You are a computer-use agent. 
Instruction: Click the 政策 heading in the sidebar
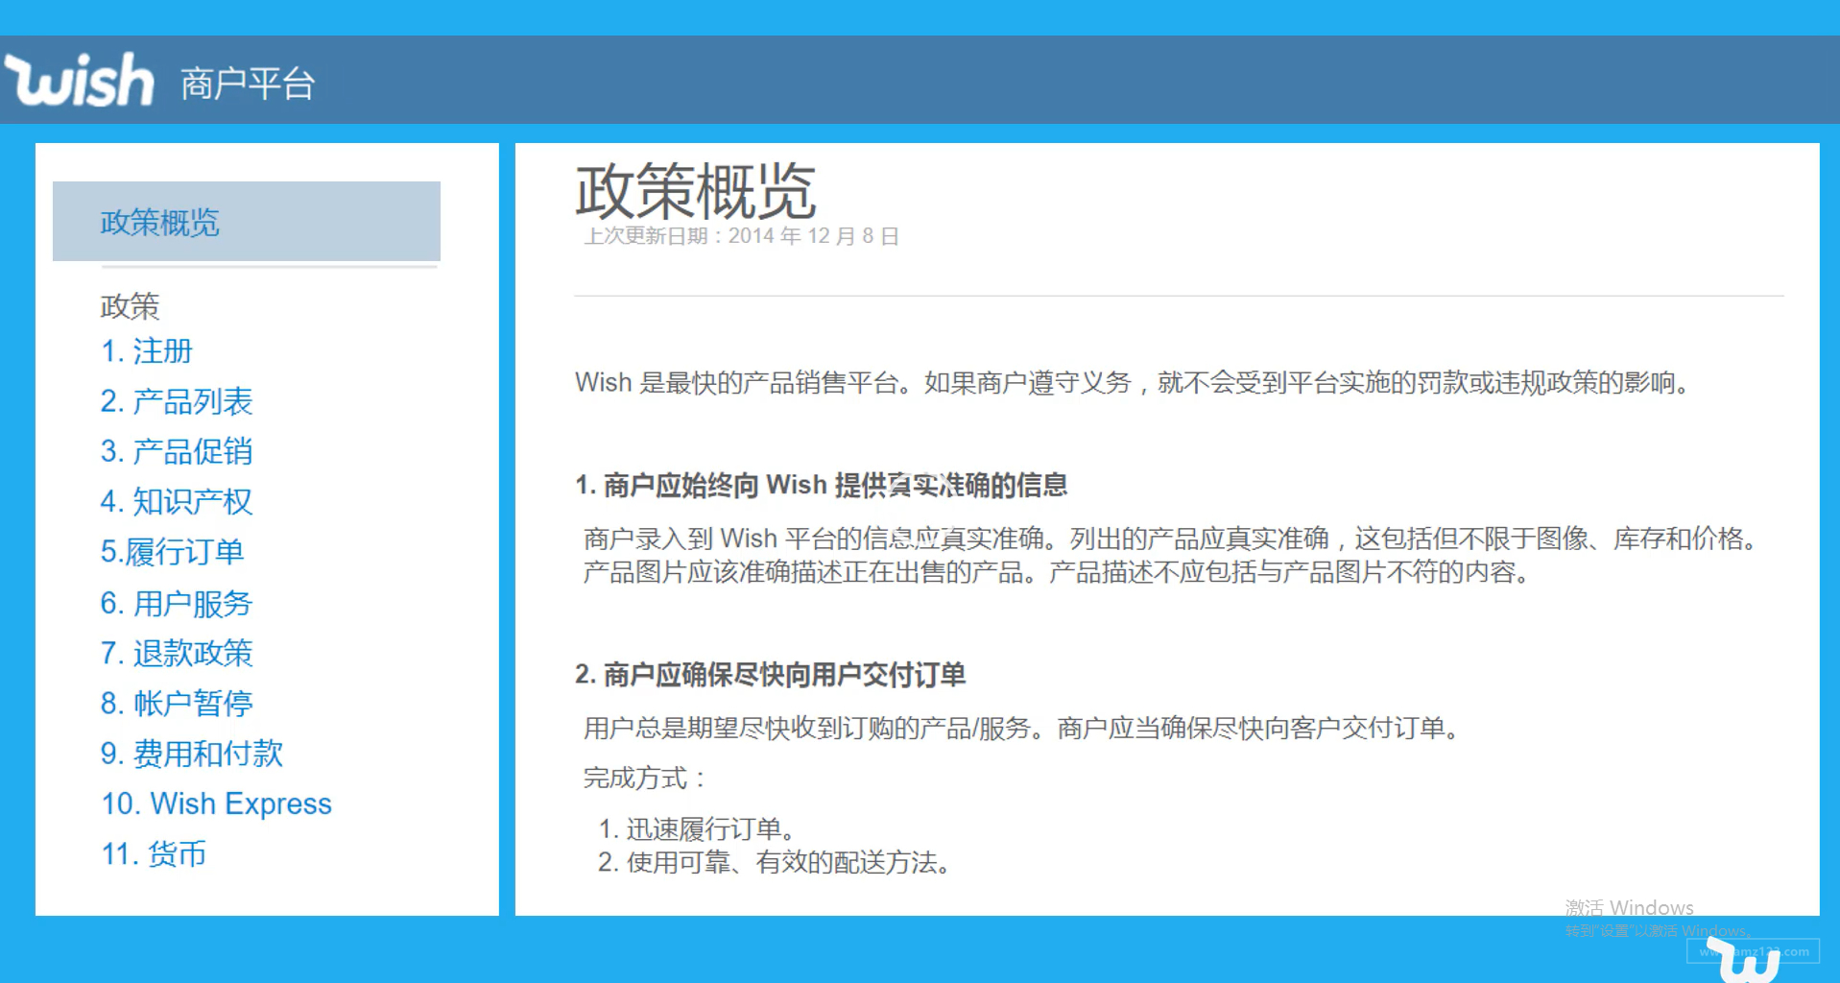[130, 306]
